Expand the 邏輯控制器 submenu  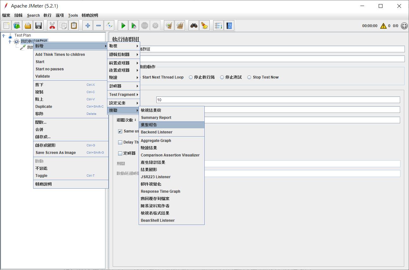pyautogui.click(x=123, y=55)
